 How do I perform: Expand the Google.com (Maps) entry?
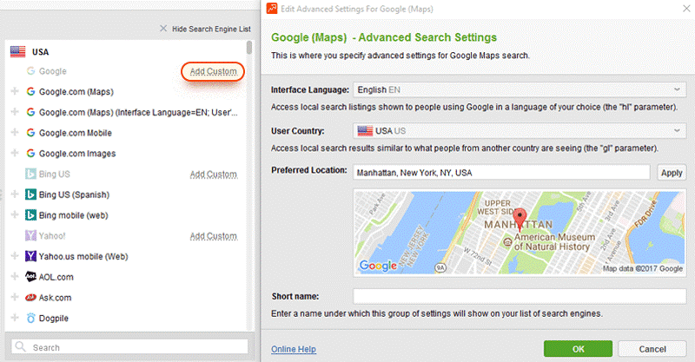click(14, 91)
